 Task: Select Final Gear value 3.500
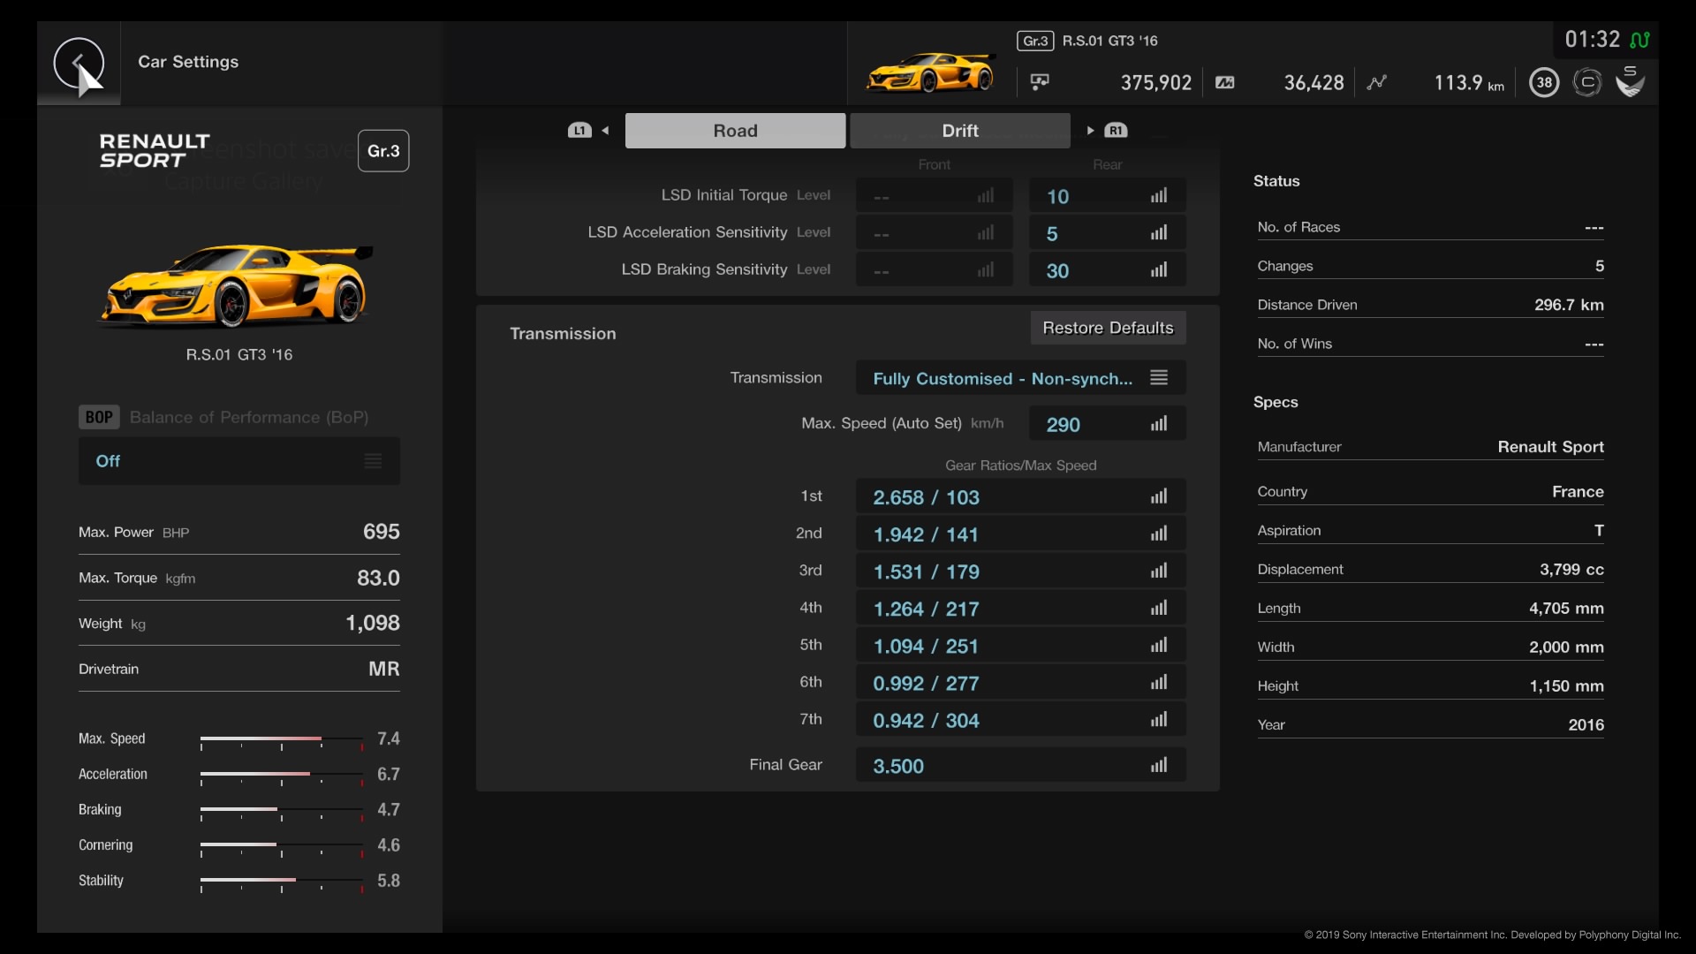[1020, 765]
